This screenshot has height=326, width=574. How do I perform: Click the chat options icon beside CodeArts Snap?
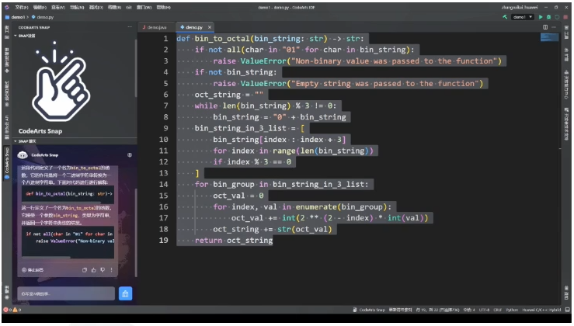click(x=130, y=155)
